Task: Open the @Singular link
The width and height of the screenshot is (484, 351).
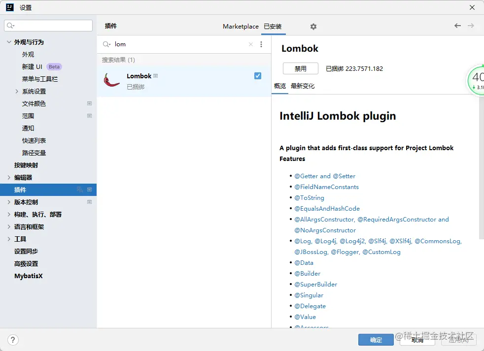Action: pyautogui.click(x=309, y=295)
